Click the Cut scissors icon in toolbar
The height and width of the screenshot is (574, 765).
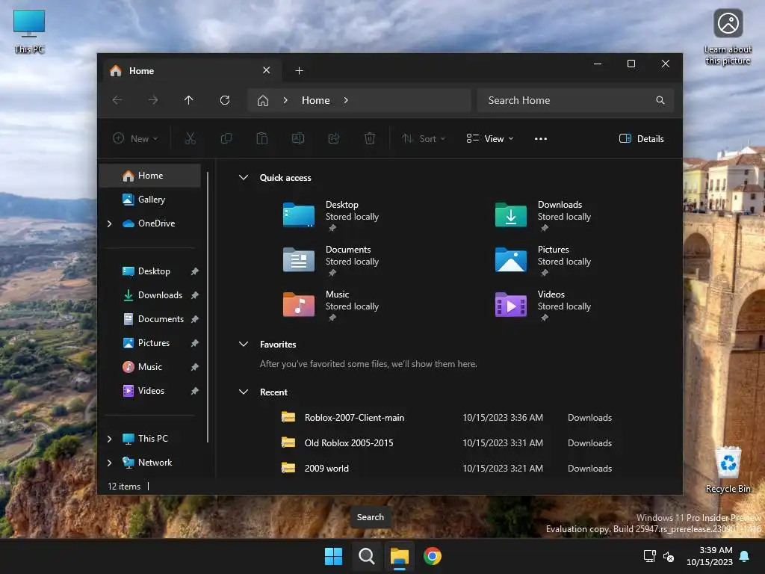pyautogui.click(x=191, y=138)
